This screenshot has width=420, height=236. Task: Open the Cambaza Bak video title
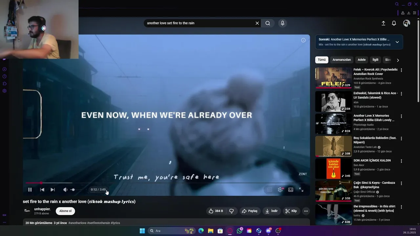374,185
